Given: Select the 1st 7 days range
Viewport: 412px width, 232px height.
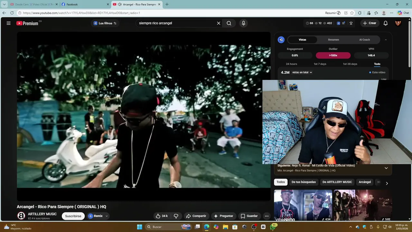Looking at the screenshot, I should pos(320,64).
